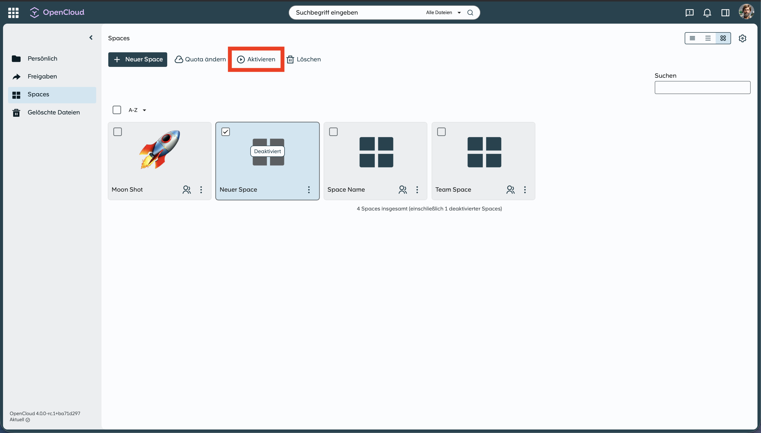761x433 pixels.
Task: Focus the Suchen filter input field
Action: (702, 88)
